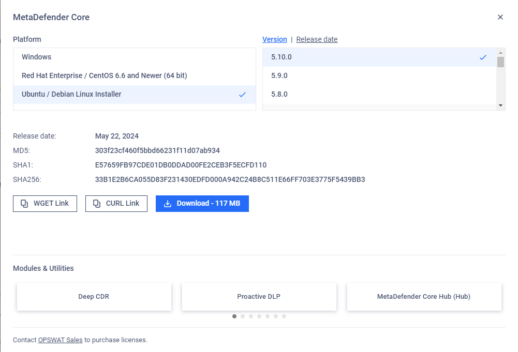
Task: Click the version list scrollbar thumb
Action: click(501, 62)
